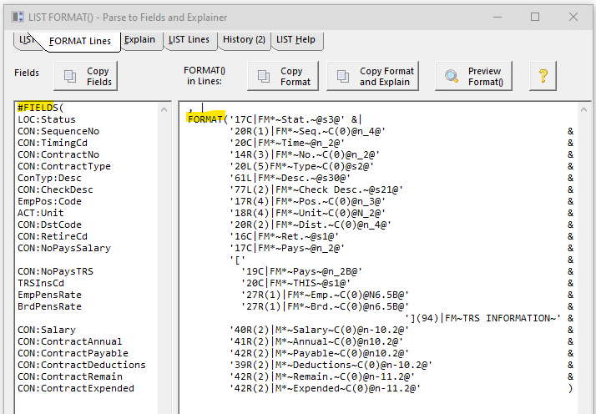This screenshot has height=414, width=596.
Task: Click the '27R(1)|FM*~Emp. format line
Action: click(x=325, y=295)
